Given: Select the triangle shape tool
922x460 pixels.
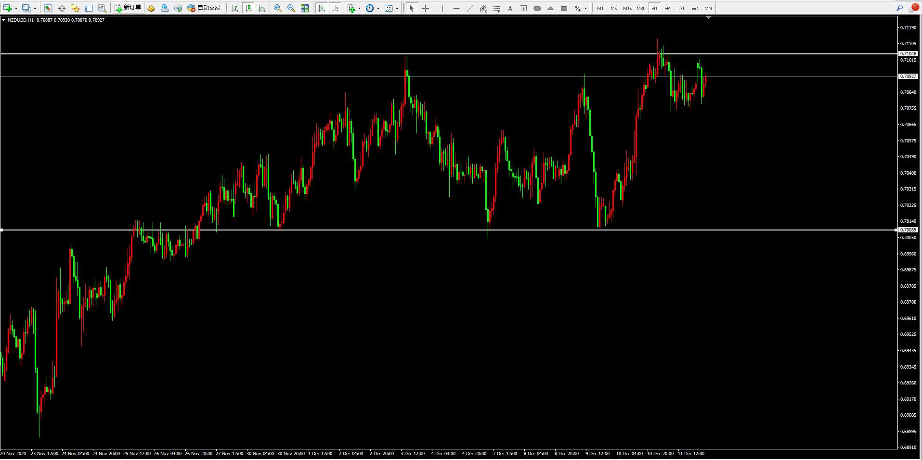Looking at the screenshot, I should tap(551, 8).
